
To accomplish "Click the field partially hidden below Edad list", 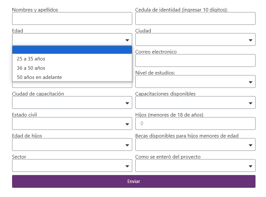I will coord(72,85).
